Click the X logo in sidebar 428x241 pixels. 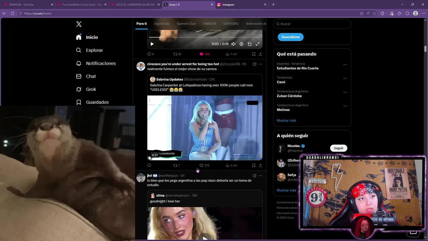coord(79,24)
